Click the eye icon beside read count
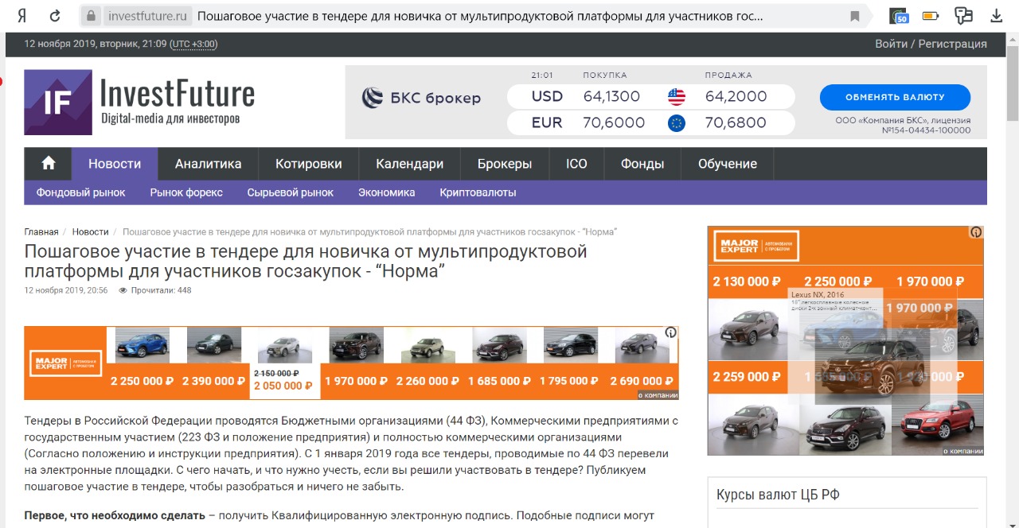This screenshot has height=528, width=1019. point(123,291)
